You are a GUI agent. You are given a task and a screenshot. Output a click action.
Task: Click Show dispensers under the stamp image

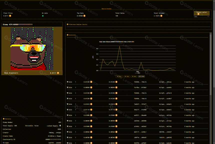coord(11,73)
